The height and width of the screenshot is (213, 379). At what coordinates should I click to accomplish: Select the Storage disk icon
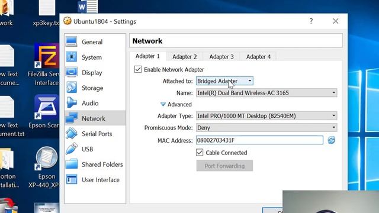click(x=72, y=88)
